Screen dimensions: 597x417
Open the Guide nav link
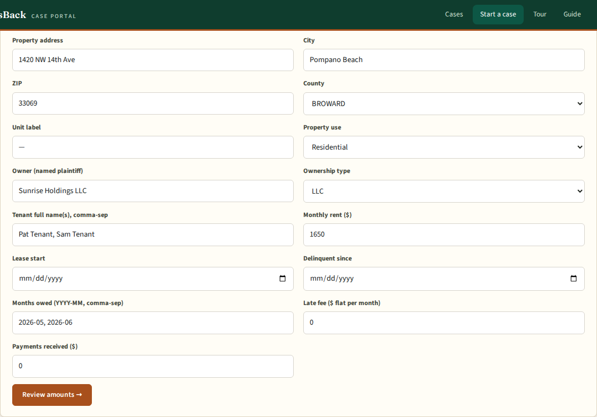click(572, 14)
